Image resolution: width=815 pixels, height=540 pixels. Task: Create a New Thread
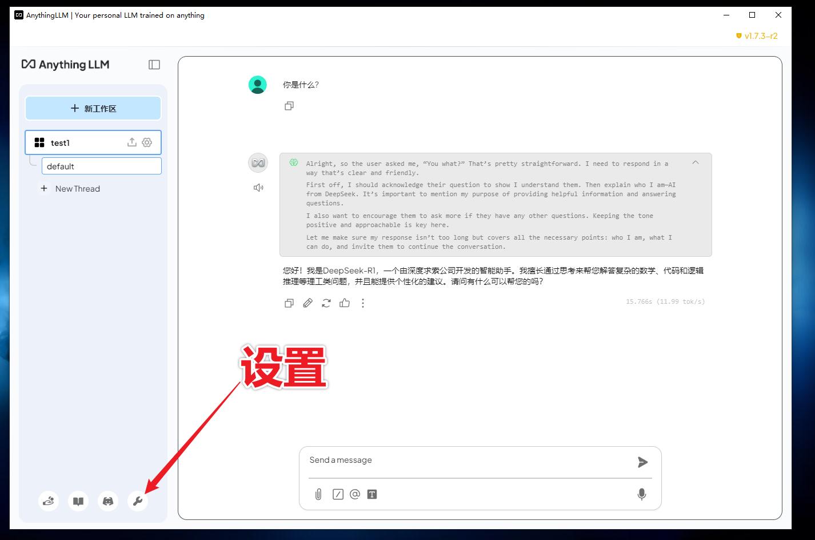click(70, 189)
